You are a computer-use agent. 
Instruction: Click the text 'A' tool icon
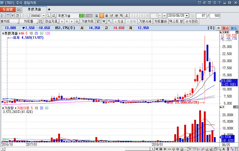224,149
